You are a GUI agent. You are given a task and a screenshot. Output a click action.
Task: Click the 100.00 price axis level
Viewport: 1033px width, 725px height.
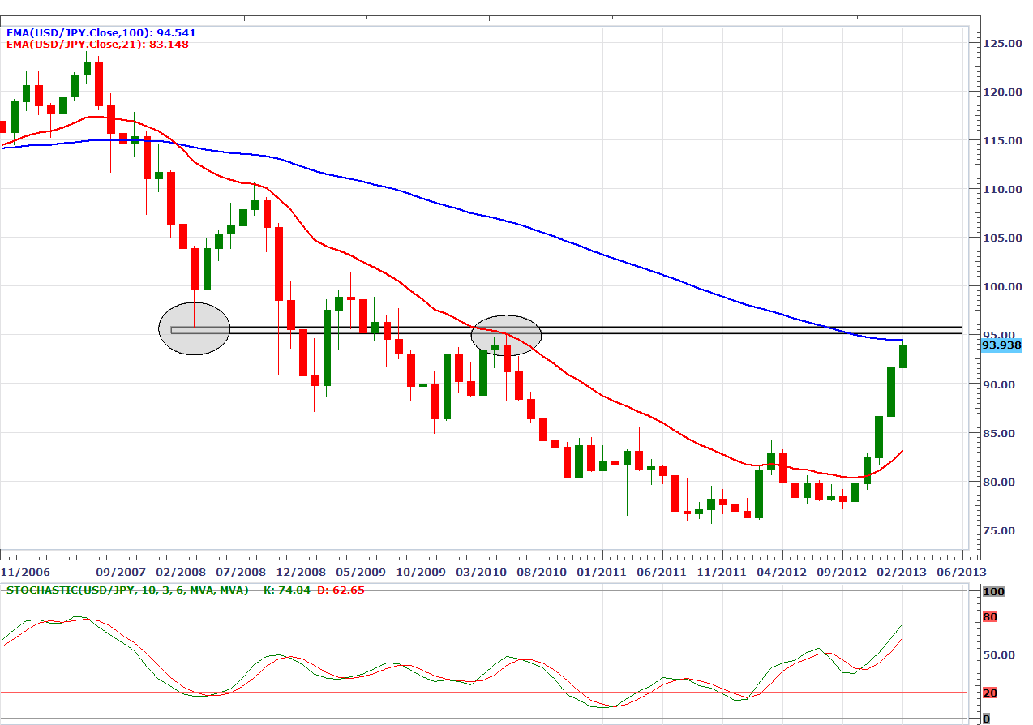pos(1002,286)
